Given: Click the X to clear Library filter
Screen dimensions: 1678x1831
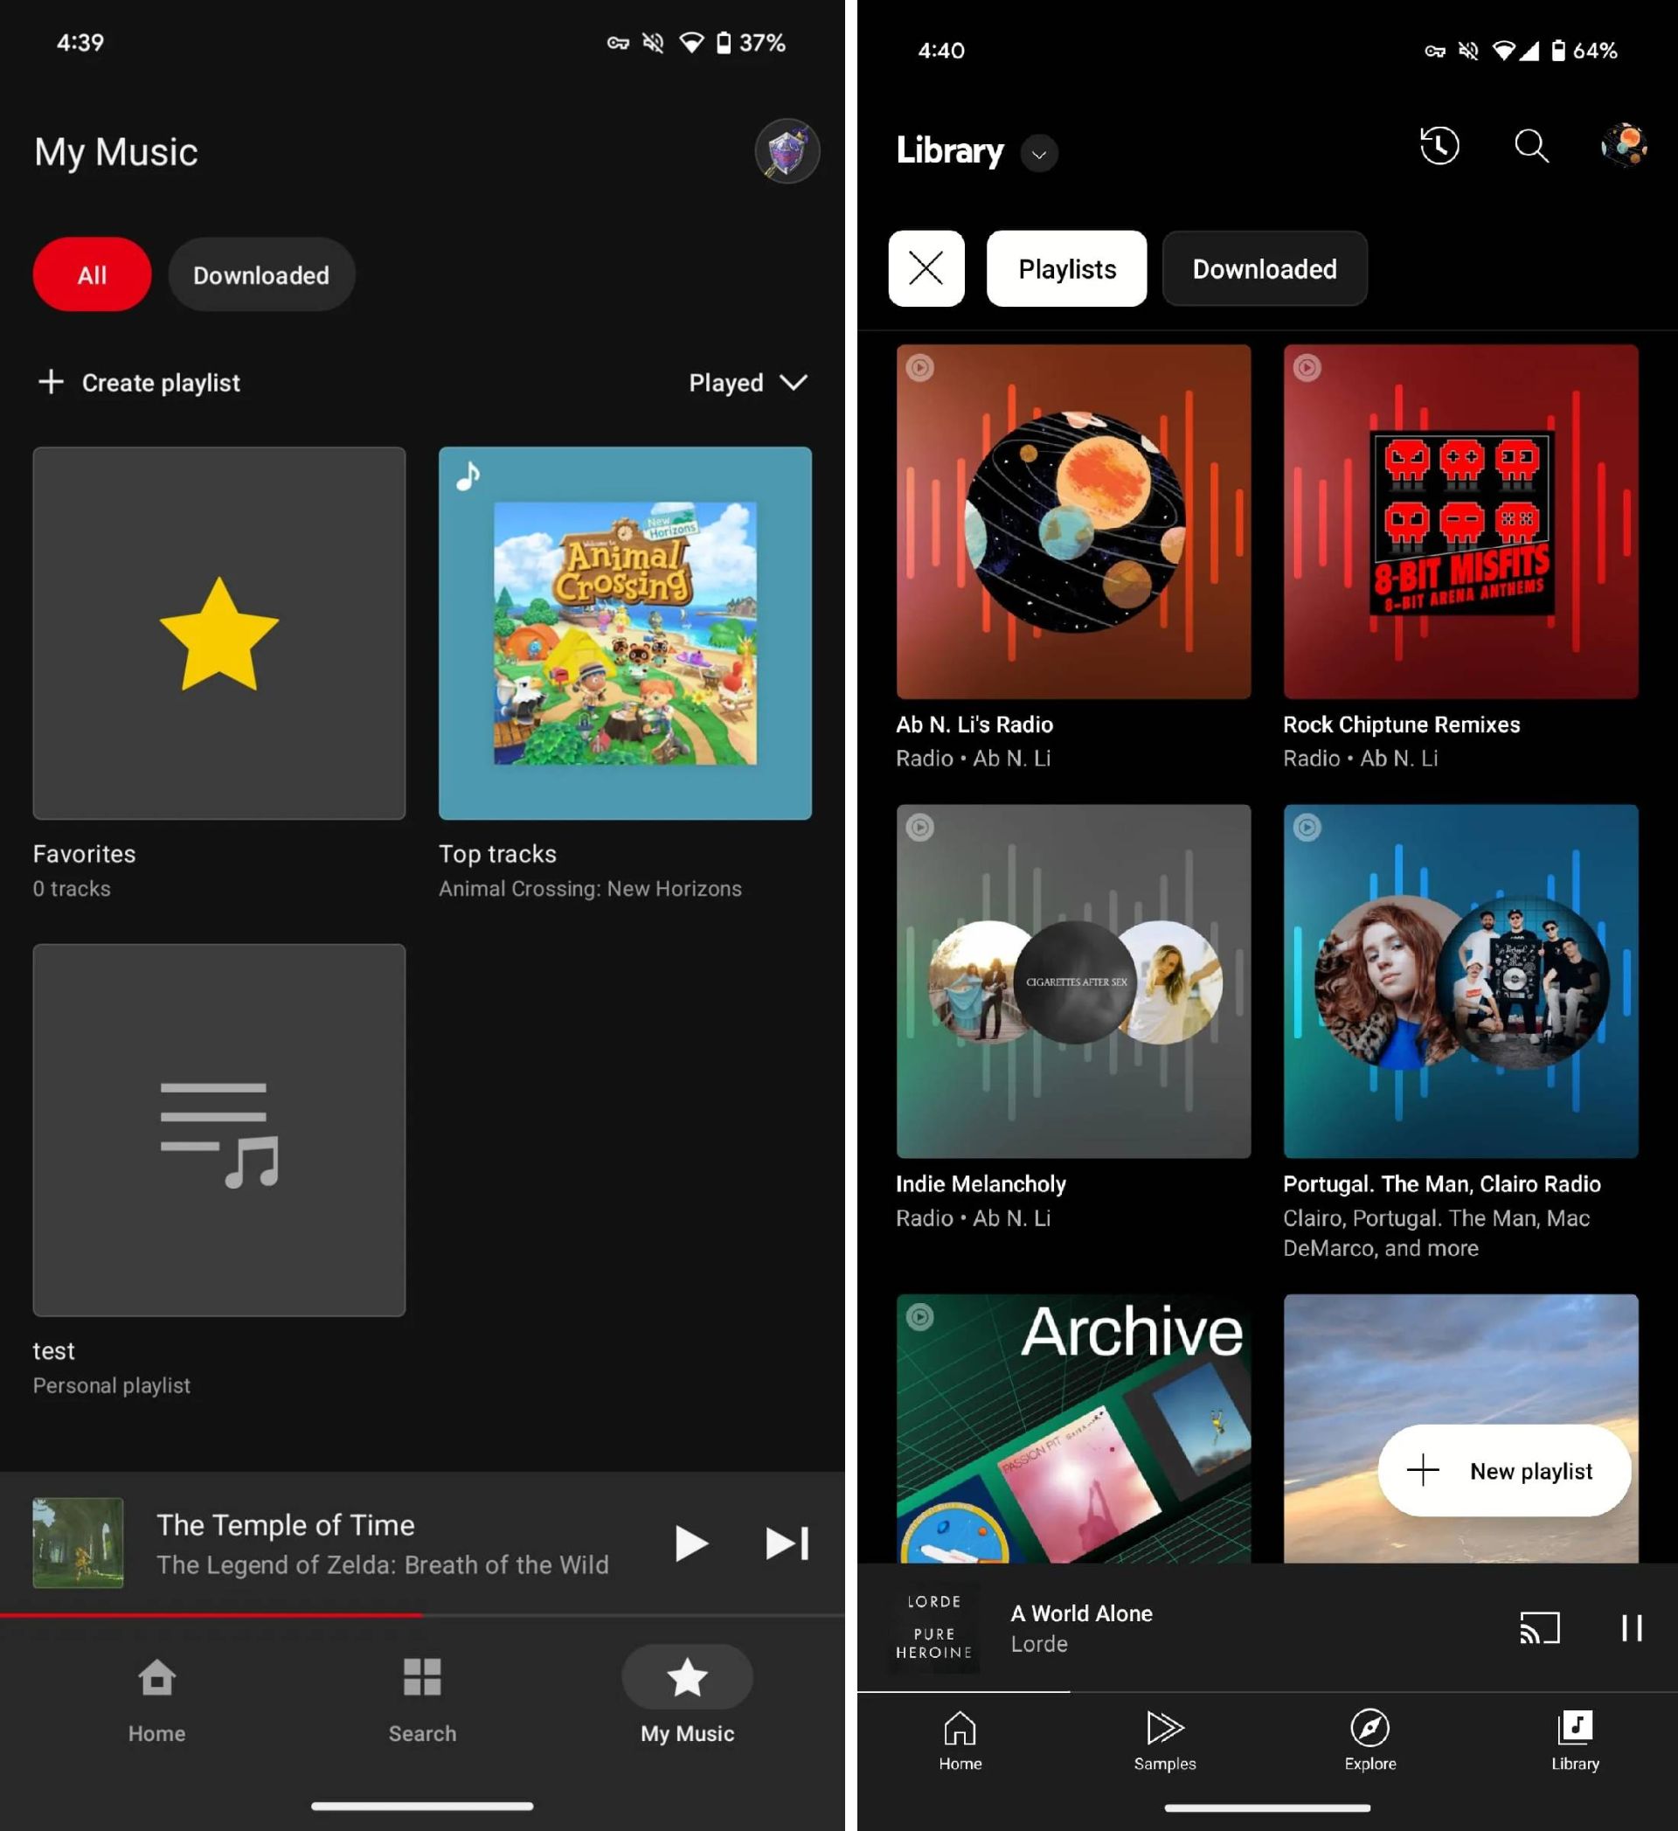Looking at the screenshot, I should [926, 268].
